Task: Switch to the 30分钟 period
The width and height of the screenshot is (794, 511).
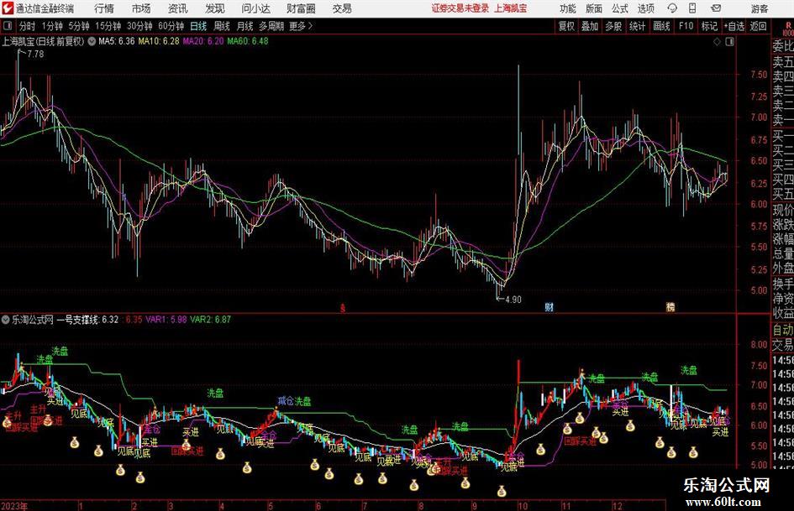Action: pos(139,26)
